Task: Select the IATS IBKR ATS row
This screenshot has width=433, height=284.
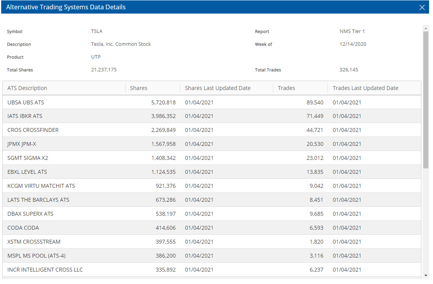Action: (x=212, y=116)
